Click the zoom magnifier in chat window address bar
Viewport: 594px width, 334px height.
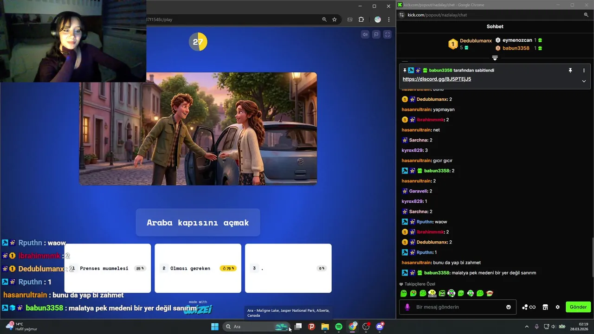tap(586, 15)
